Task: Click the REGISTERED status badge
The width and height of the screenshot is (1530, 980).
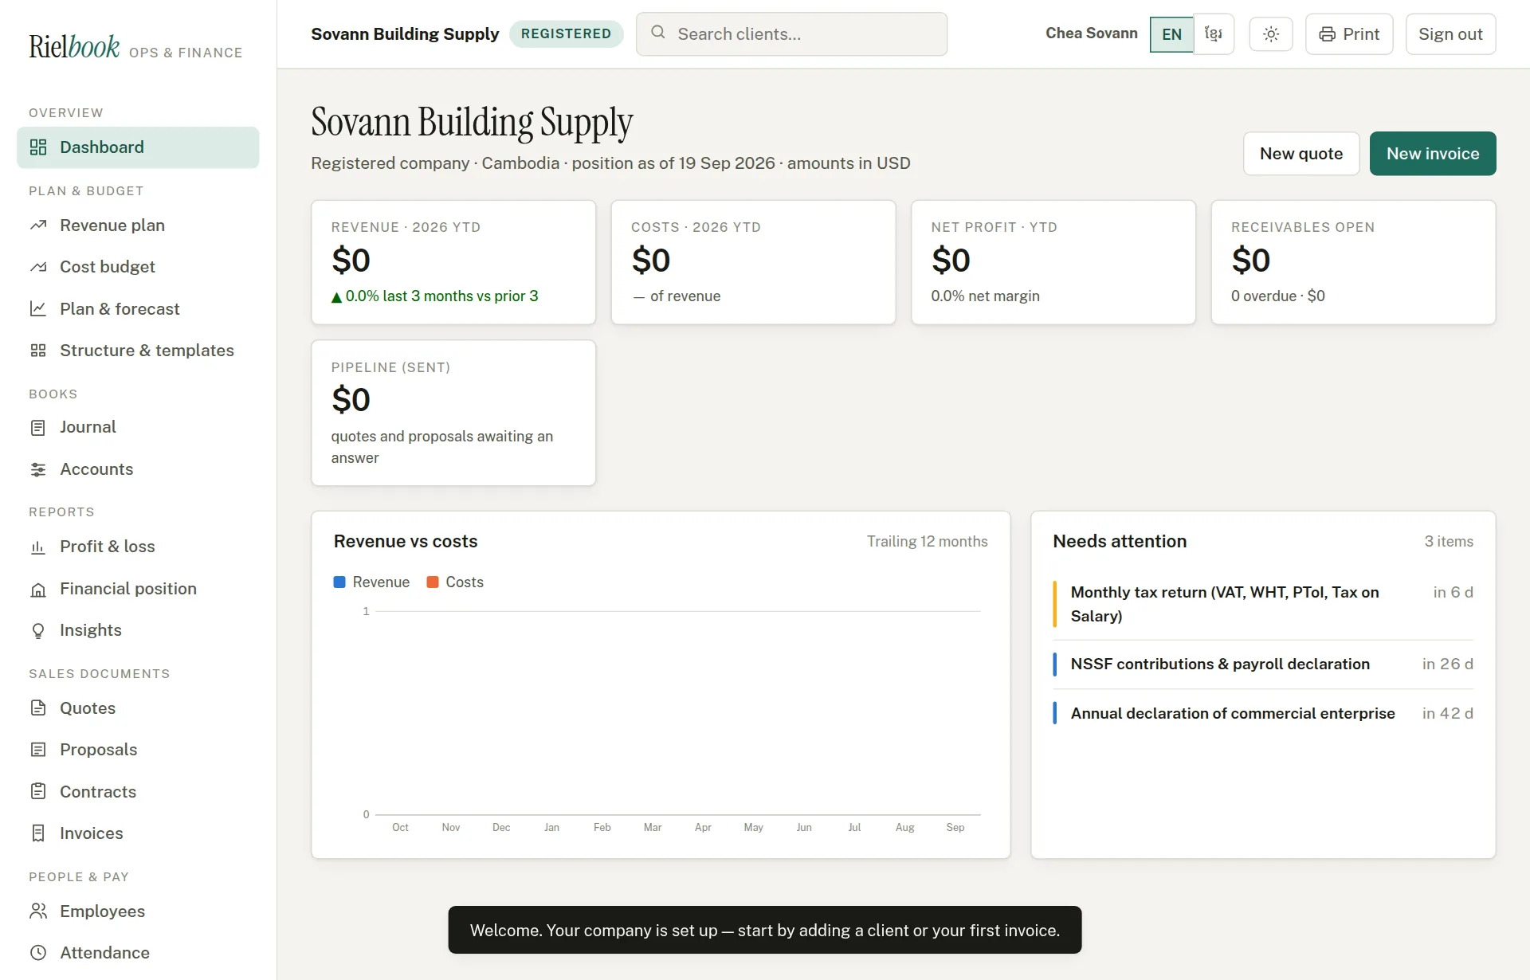Action: pyautogui.click(x=566, y=34)
